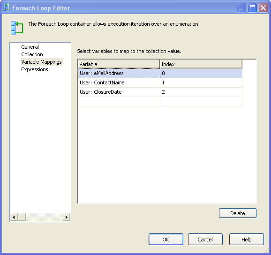
Task: Open the Expressions page
Action: click(35, 69)
